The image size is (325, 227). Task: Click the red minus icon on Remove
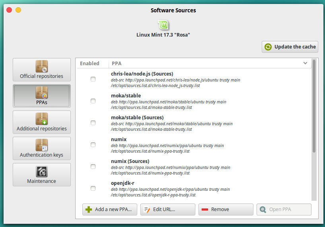click(x=205, y=210)
